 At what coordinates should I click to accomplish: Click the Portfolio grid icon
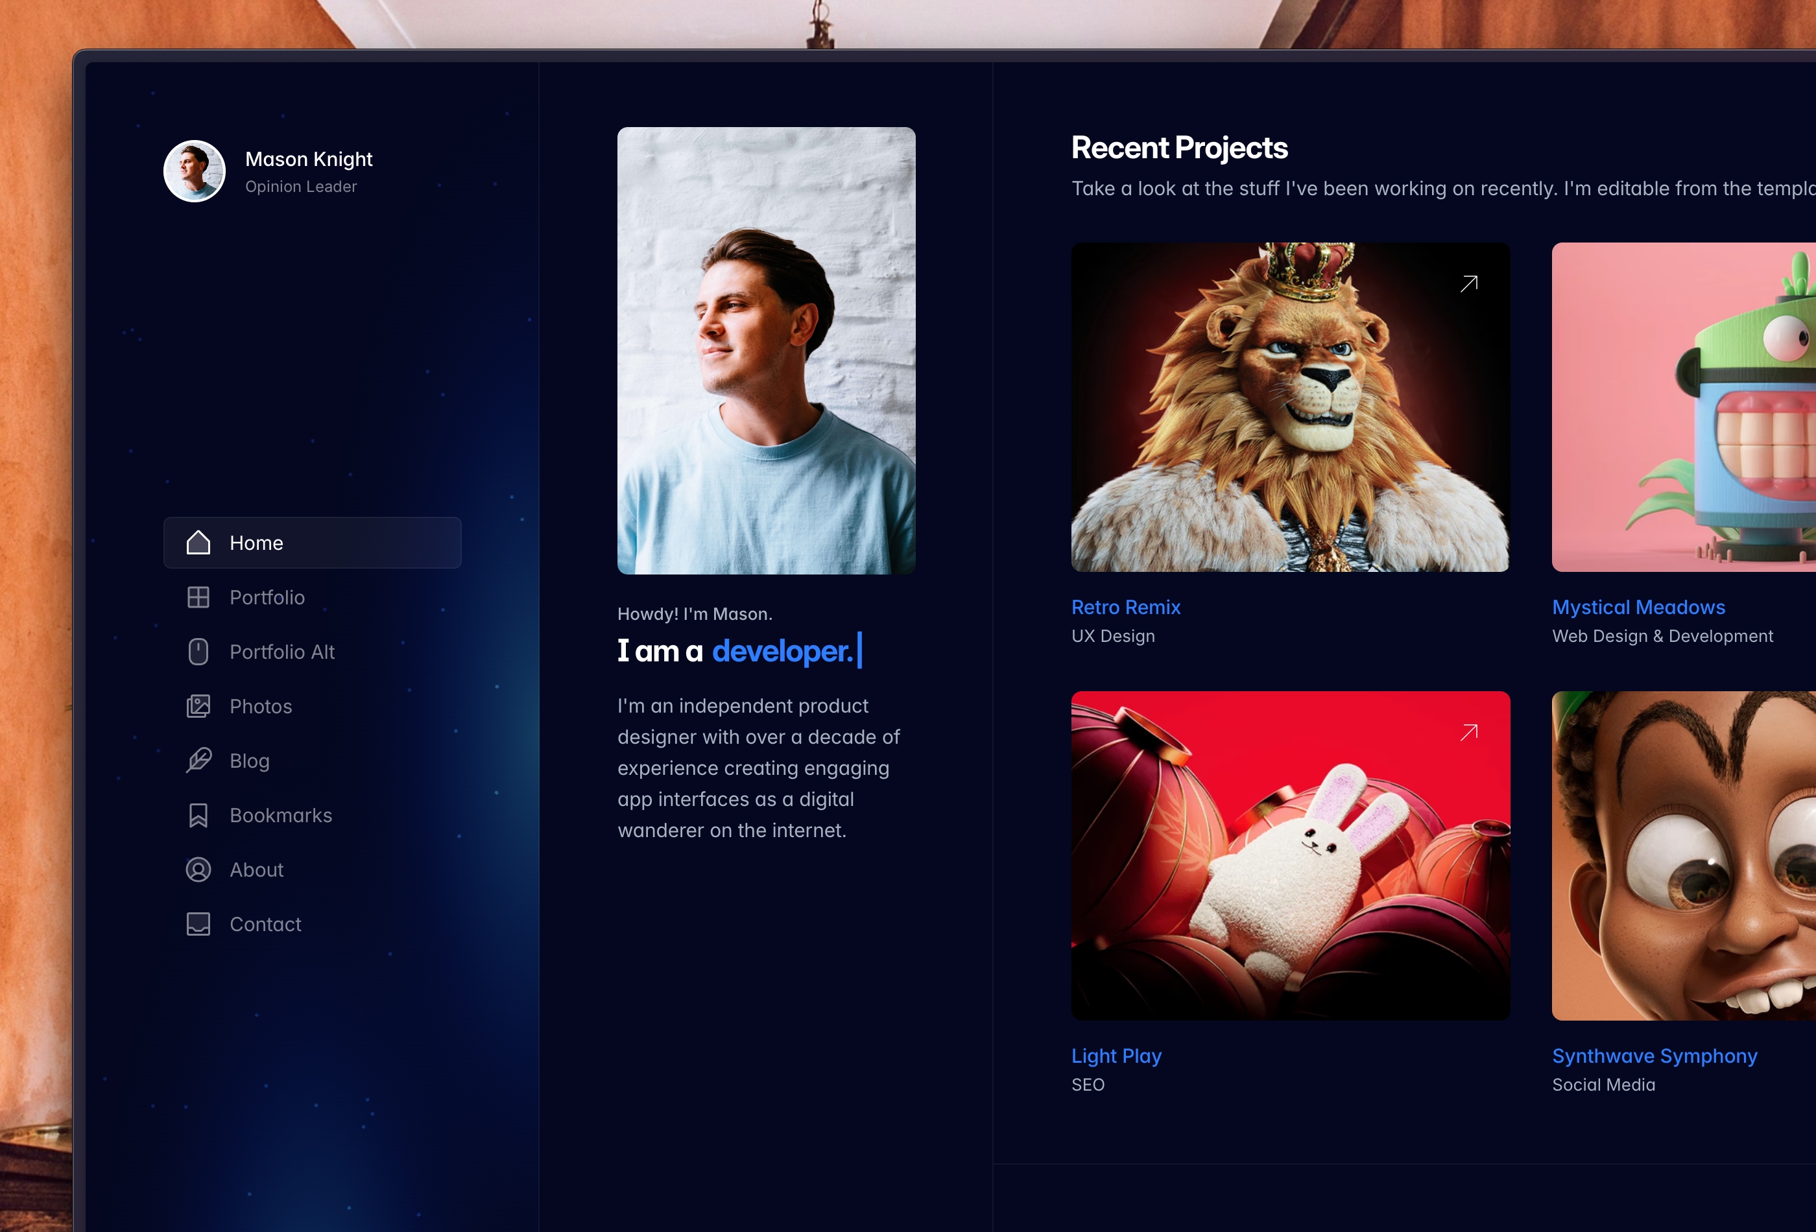tap(198, 595)
